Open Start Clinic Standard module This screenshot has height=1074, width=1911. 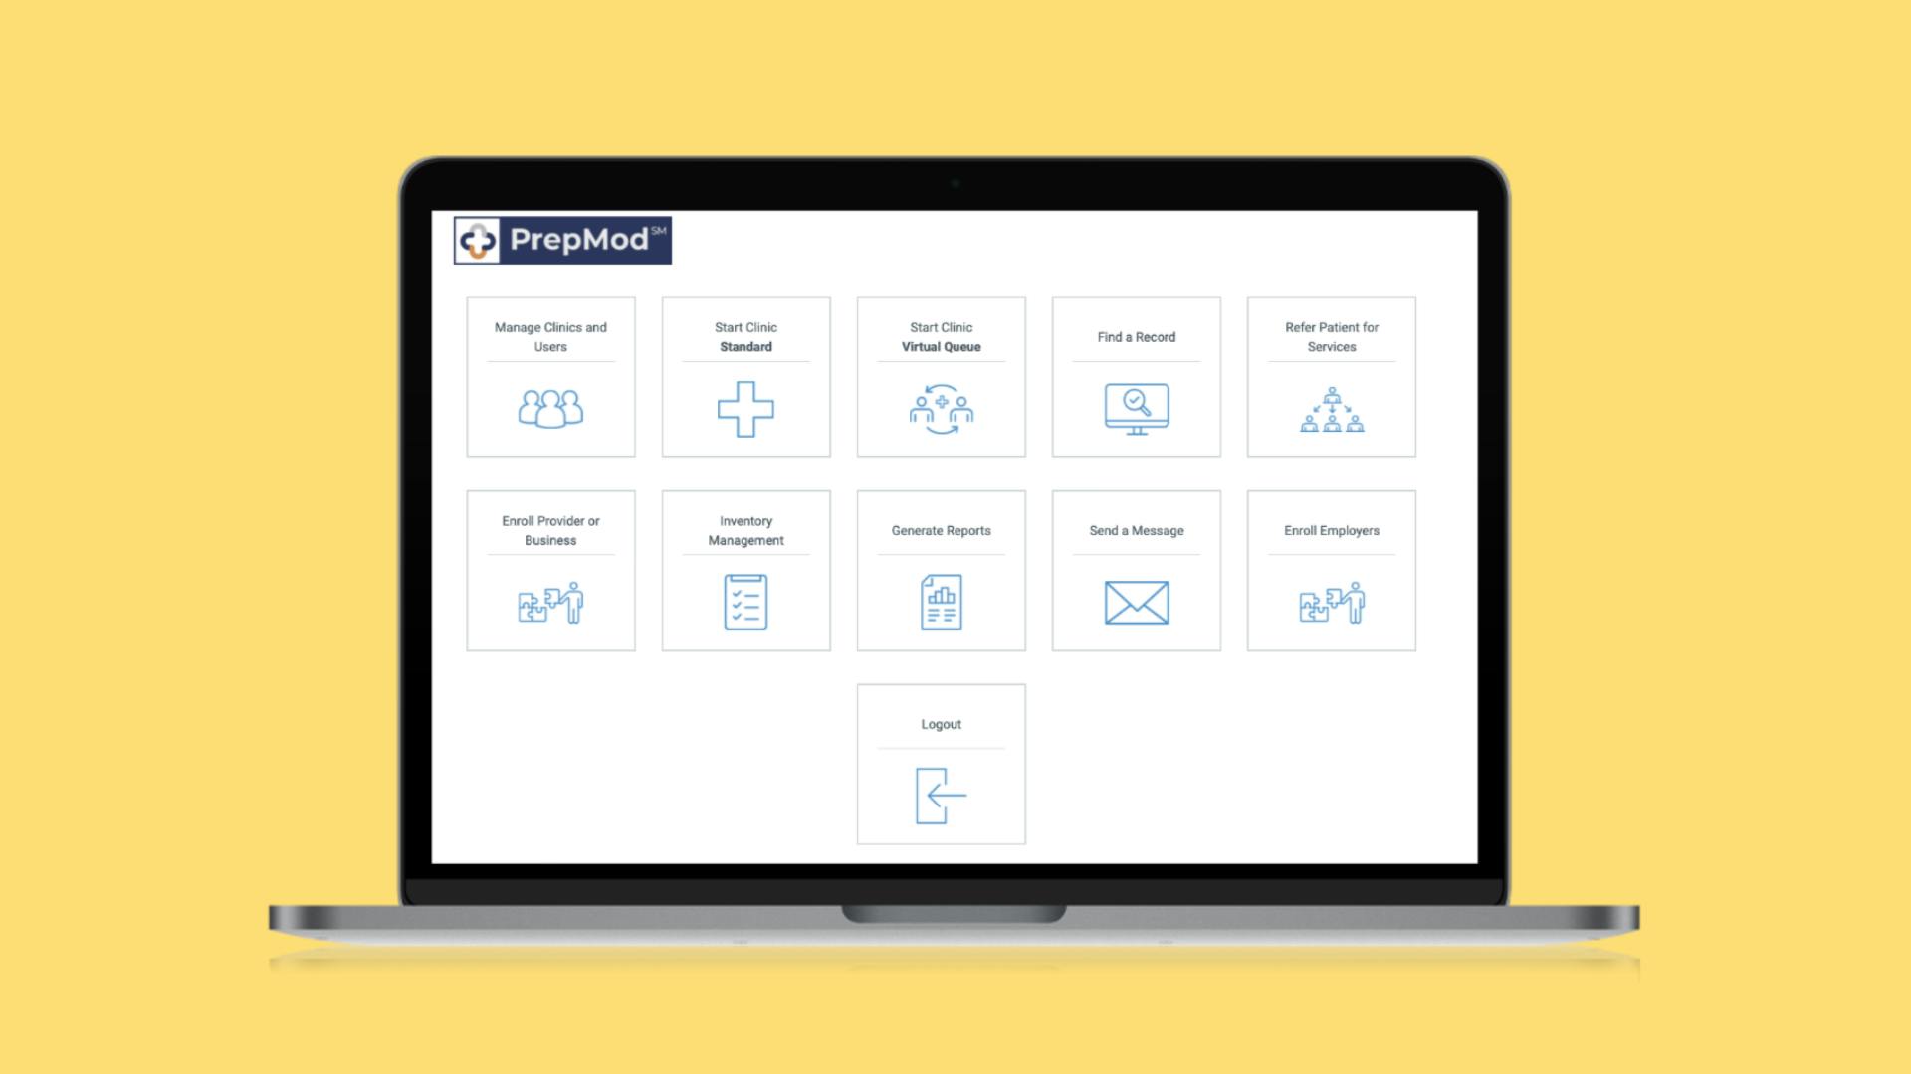tap(746, 376)
